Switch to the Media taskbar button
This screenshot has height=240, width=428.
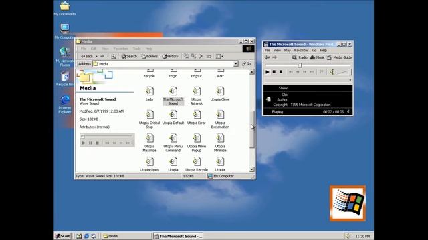pyautogui.click(x=126, y=236)
